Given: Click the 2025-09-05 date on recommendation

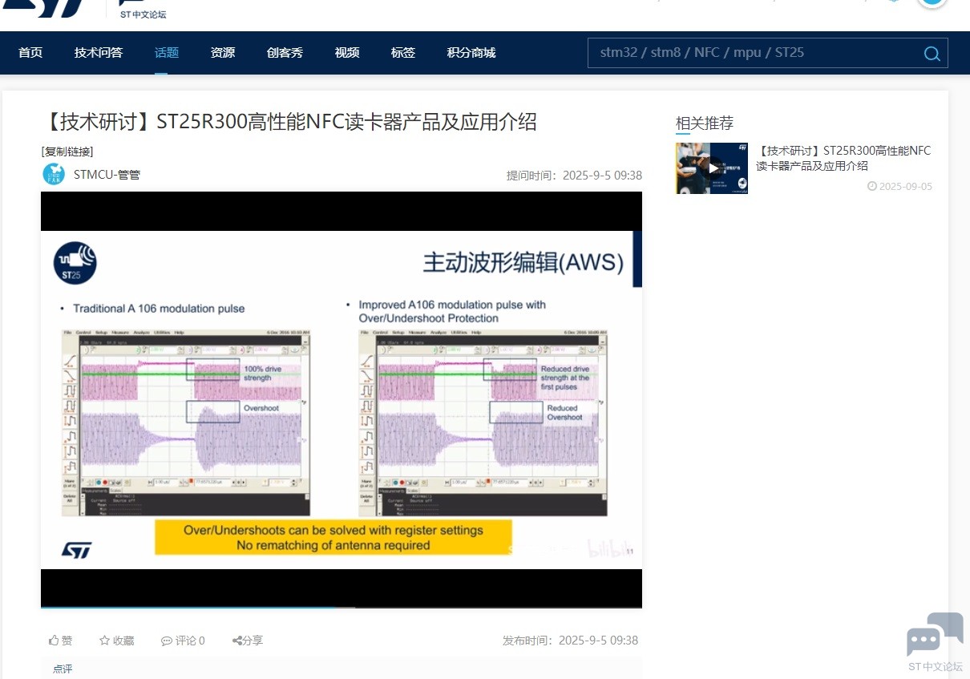Looking at the screenshot, I should point(900,186).
